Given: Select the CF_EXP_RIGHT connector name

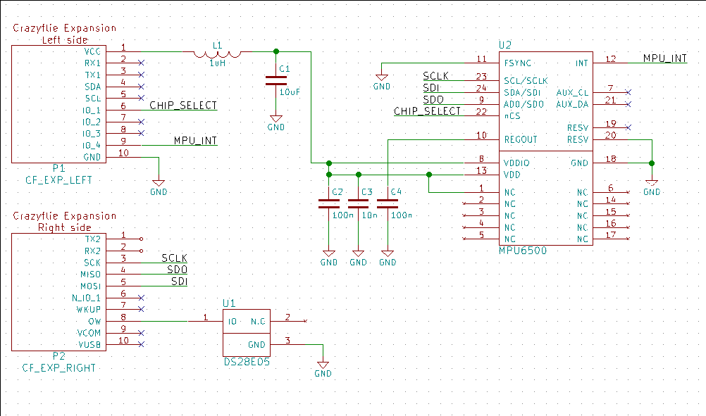Looking at the screenshot, I should [x=59, y=367].
